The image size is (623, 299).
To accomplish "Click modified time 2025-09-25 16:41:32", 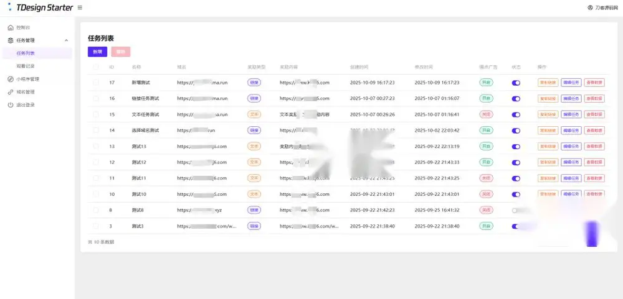I will coord(437,210).
